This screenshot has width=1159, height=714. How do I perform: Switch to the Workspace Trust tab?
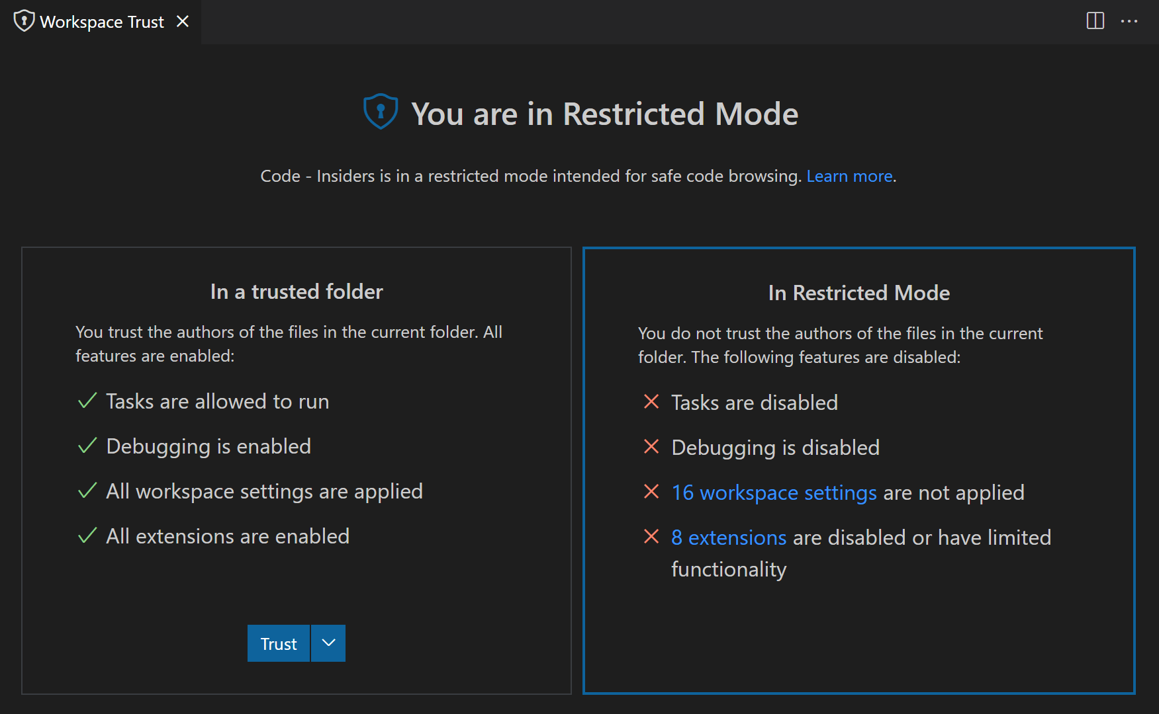click(x=93, y=20)
